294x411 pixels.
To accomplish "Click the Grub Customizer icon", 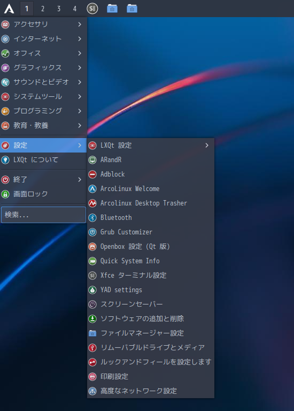I will tap(92, 232).
